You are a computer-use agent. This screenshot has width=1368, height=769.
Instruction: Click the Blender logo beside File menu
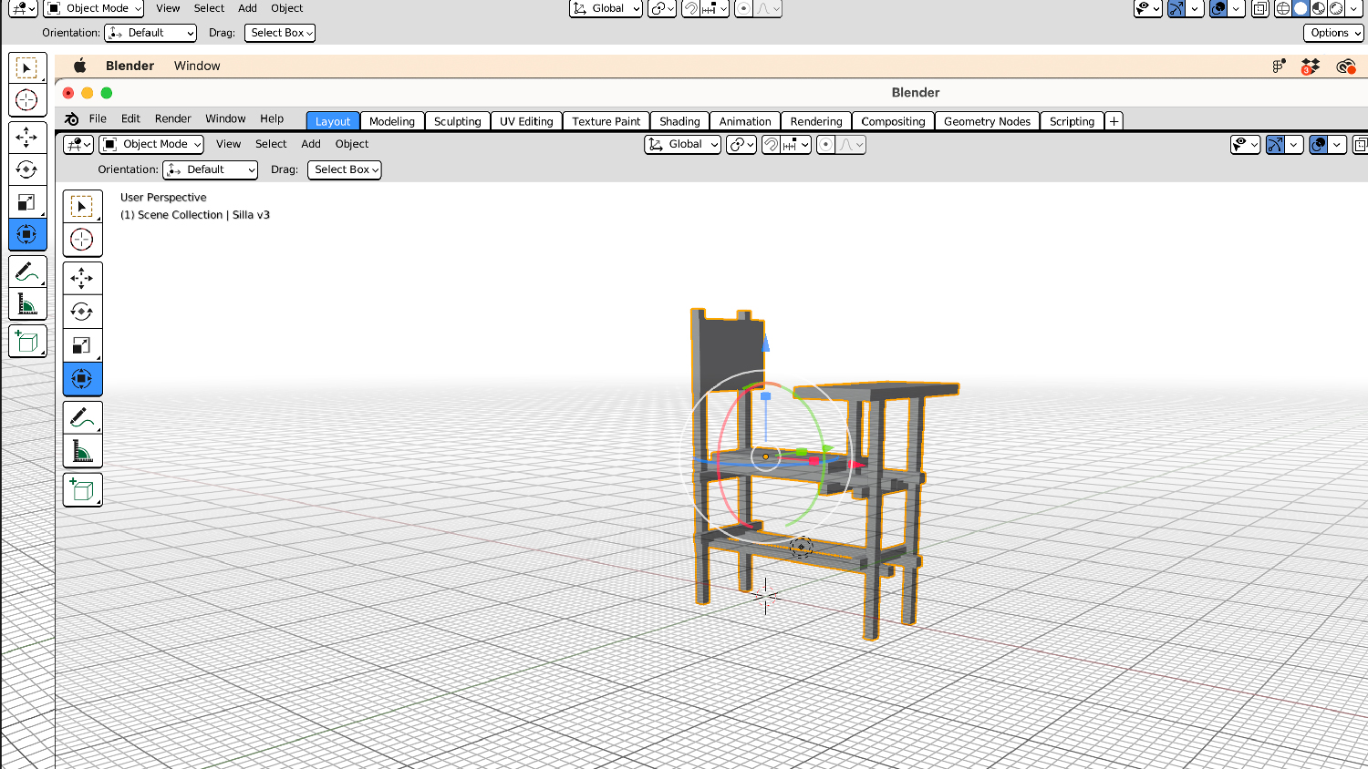coord(72,119)
